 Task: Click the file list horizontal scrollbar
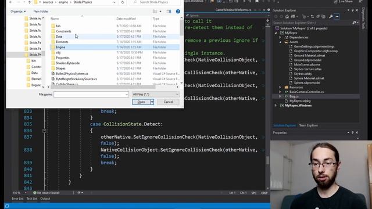pyautogui.click(x=103, y=87)
